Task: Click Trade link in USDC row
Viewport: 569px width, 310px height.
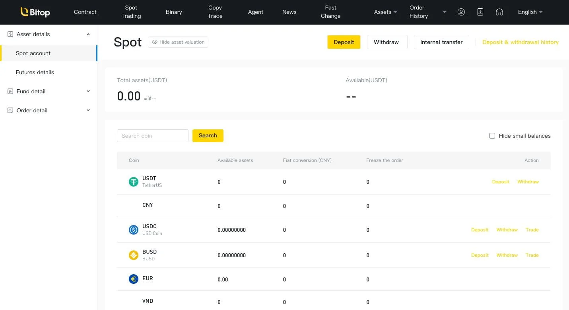Action: [532, 230]
